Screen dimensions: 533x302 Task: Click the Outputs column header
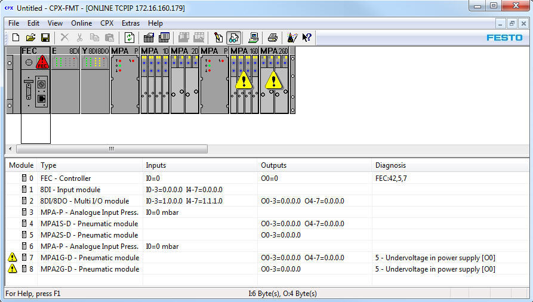click(x=315, y=165)
